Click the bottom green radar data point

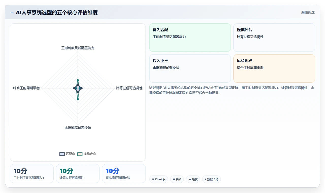78,99
